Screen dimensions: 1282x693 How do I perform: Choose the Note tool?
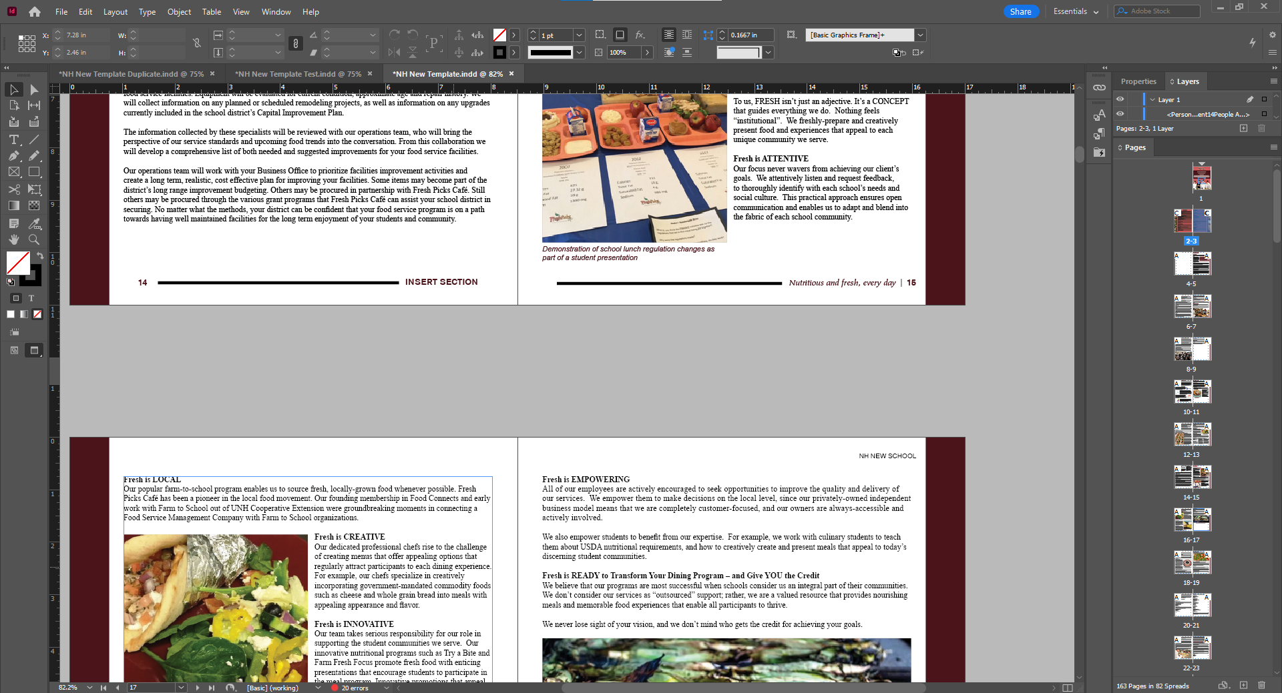14,223
